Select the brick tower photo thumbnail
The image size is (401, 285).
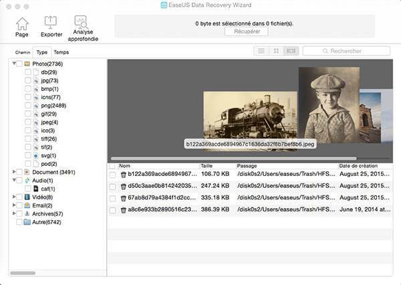pyautogui.click(x=370, y=118)
